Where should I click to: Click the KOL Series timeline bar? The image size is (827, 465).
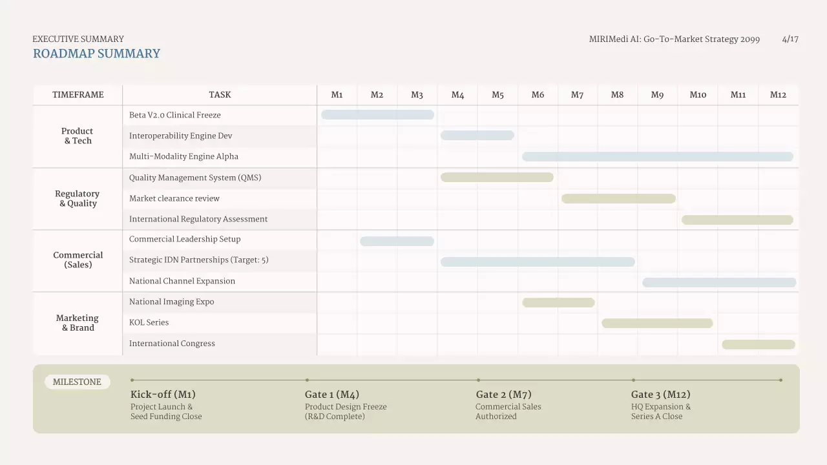(x=657, y=324)
